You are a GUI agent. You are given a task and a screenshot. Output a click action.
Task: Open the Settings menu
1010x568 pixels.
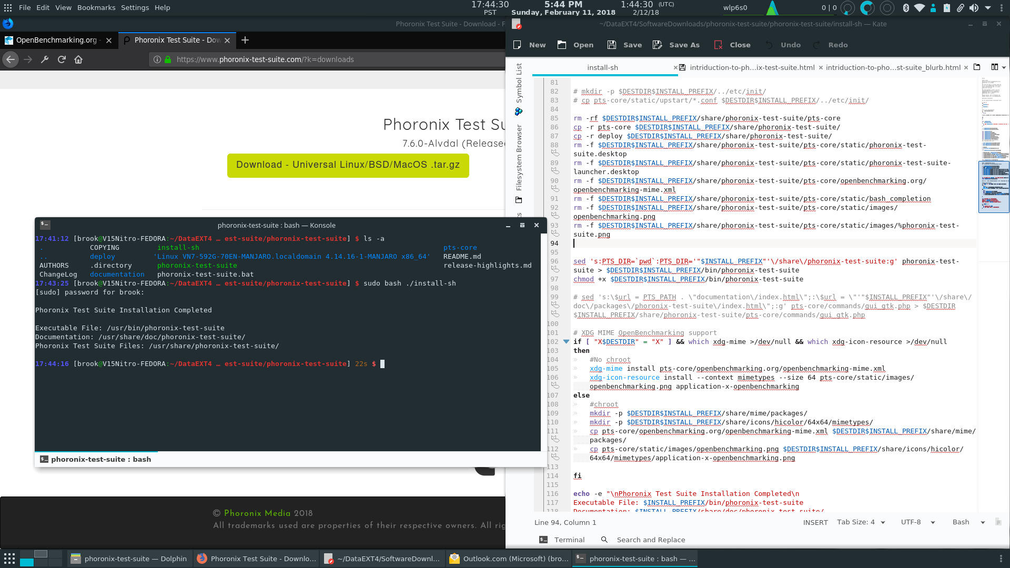135,7
